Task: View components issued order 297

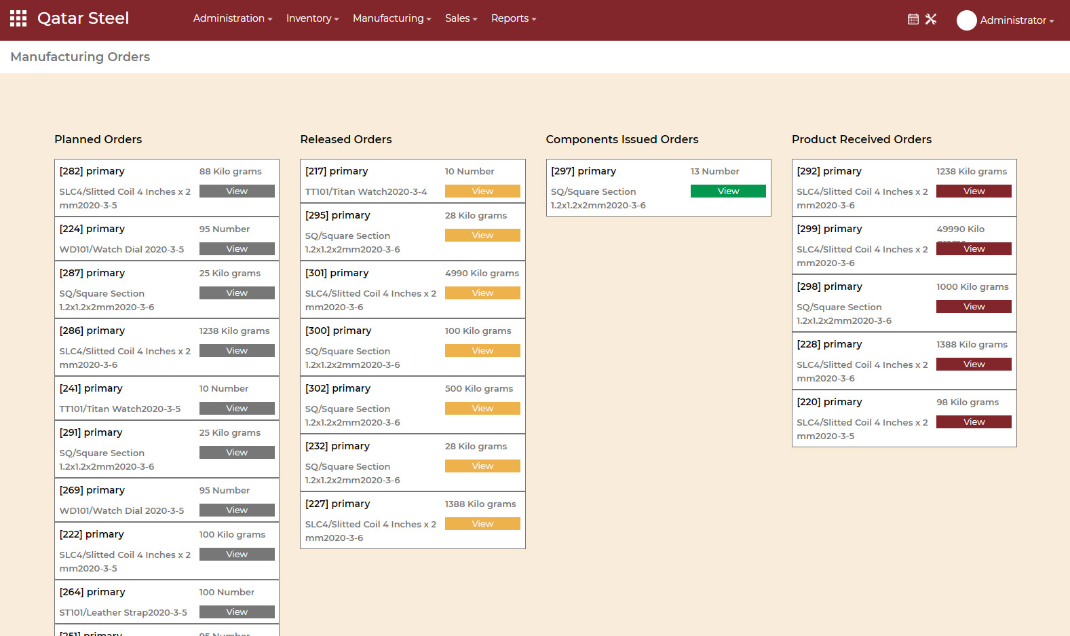Action: pos(728,191)
